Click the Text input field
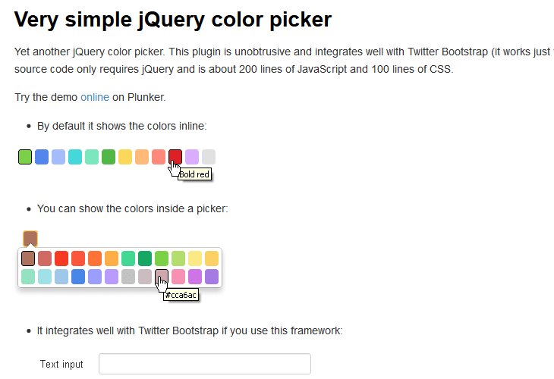This screenshot has height=379, width=554. (205, 364)
